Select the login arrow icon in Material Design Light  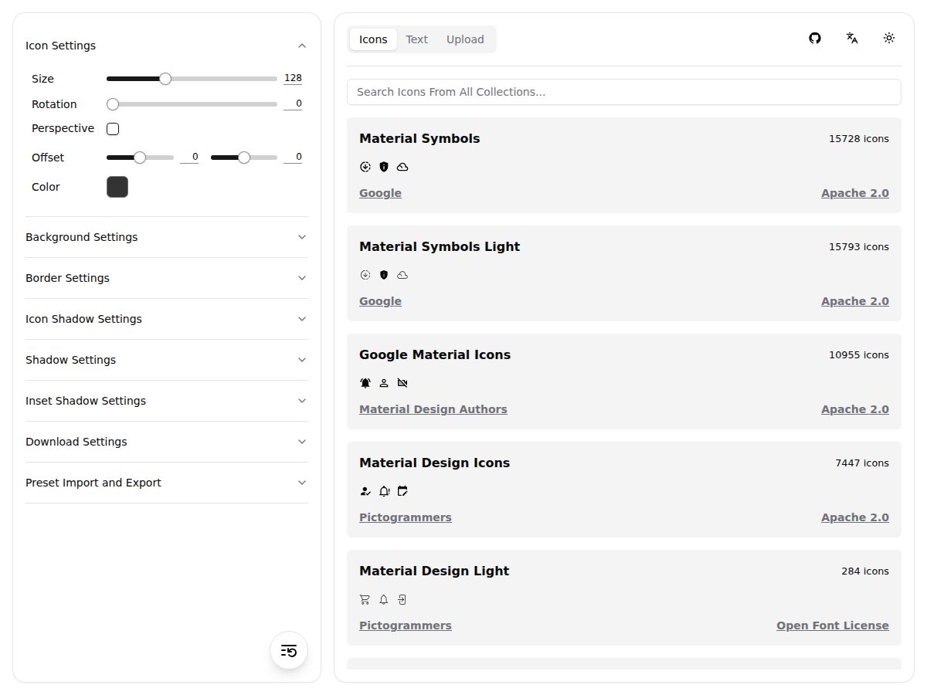[402, 599]
